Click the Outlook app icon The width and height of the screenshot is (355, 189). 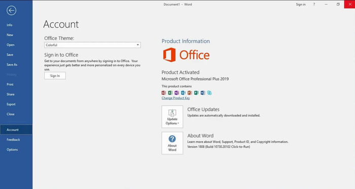tap(183, 93)
